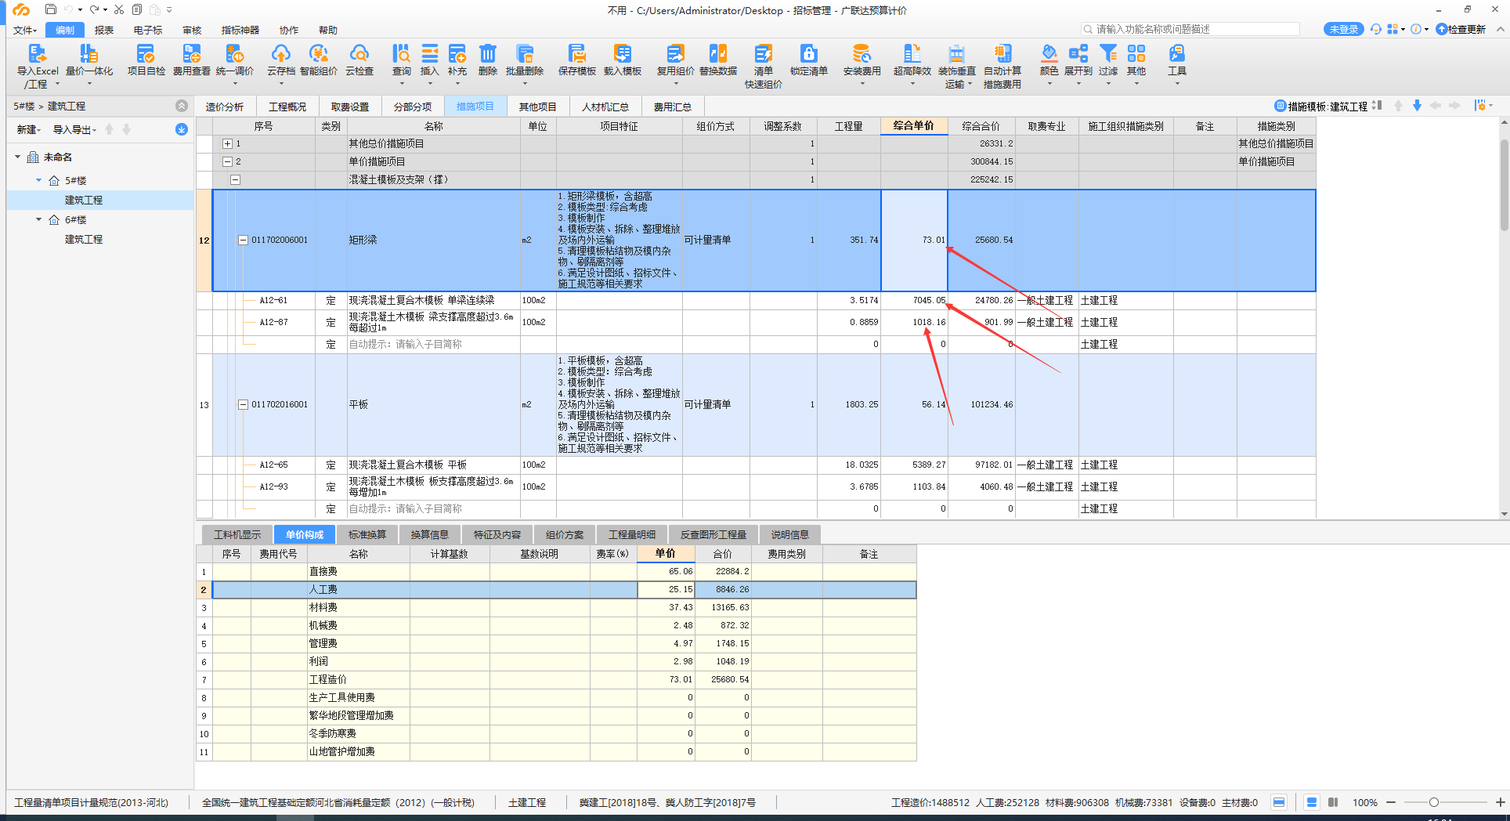
Task: Open the 文件 menu dropdown
Action: (25, 30)
